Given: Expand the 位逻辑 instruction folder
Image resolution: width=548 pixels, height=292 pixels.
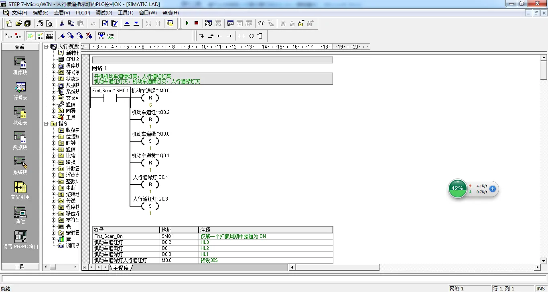Looking at the screenshot, I should [54, 136].
